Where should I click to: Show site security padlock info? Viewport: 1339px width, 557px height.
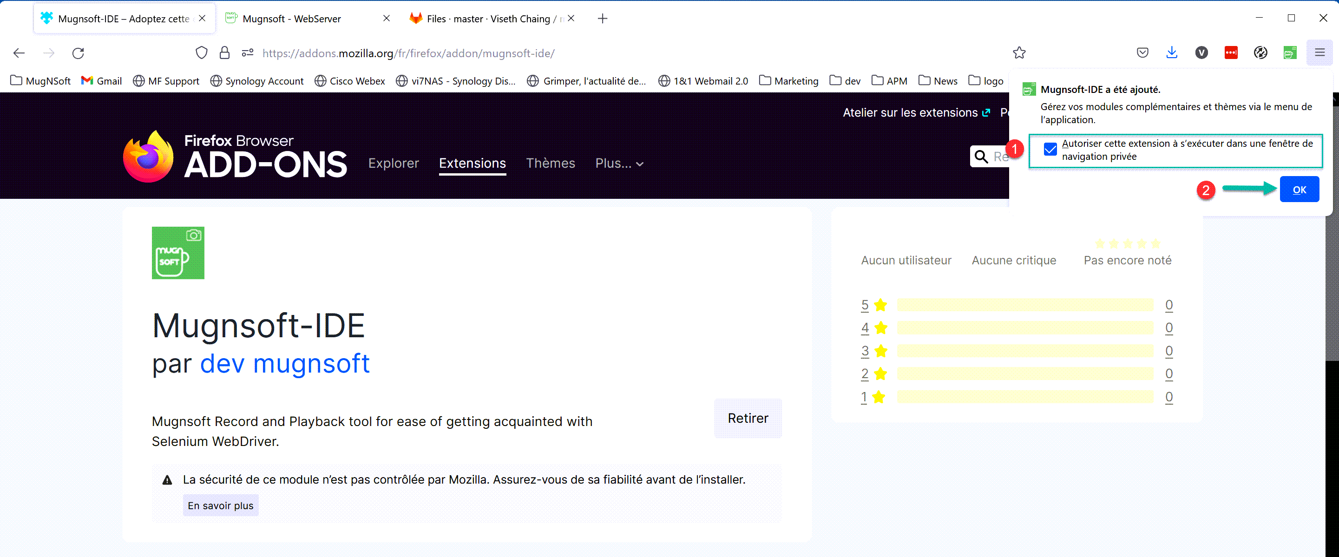tap(224, 53)
